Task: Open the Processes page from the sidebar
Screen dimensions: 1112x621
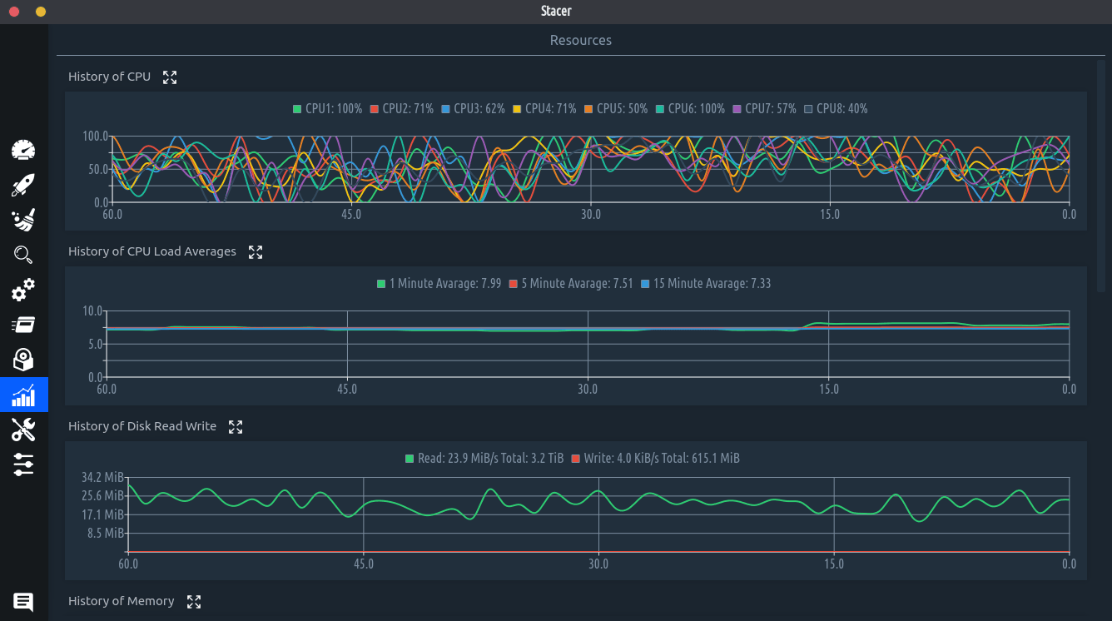Action: coord(23,325)
